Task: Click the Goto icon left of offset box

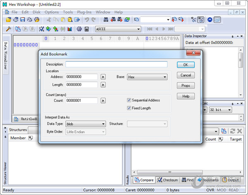Action: click(136, 20)
